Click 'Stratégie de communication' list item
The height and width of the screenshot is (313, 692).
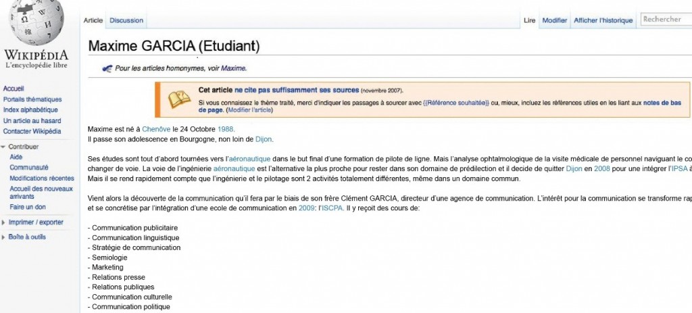click(134, 247)
